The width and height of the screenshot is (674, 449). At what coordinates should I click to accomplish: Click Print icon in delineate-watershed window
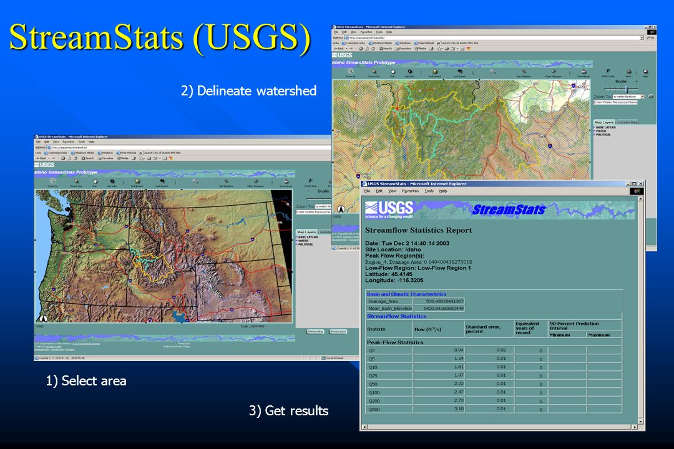pos(628,72)
